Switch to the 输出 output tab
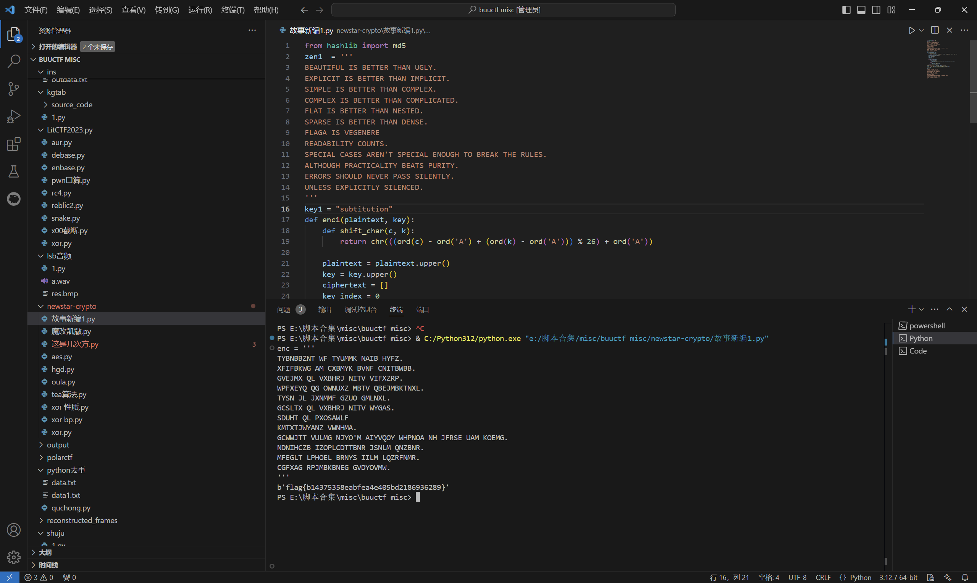Screen dimensions: 977x583 pyautogui.click(x=325, y=310)
